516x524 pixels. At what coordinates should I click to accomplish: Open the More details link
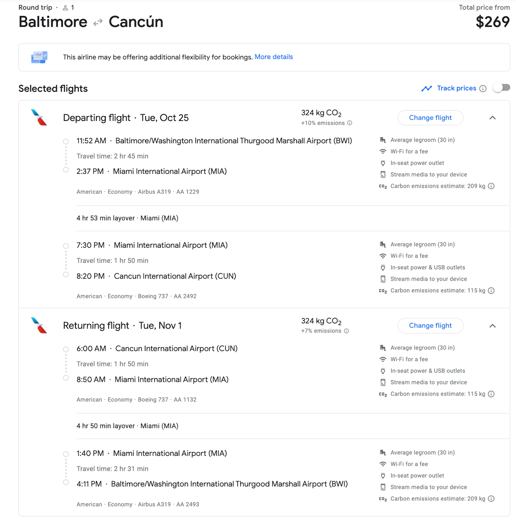pos(274,57)
